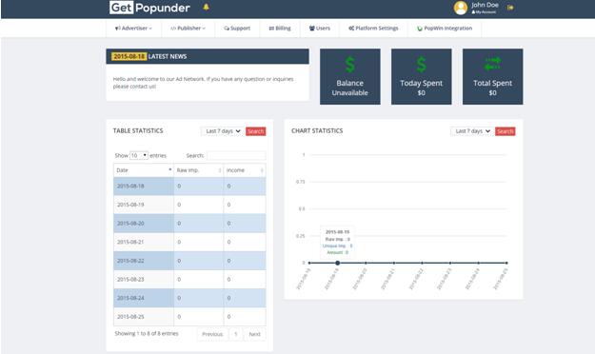Open Table Statistics Last 7 days dropdown
Screen dimensions: 595x354
coord(223,131)
